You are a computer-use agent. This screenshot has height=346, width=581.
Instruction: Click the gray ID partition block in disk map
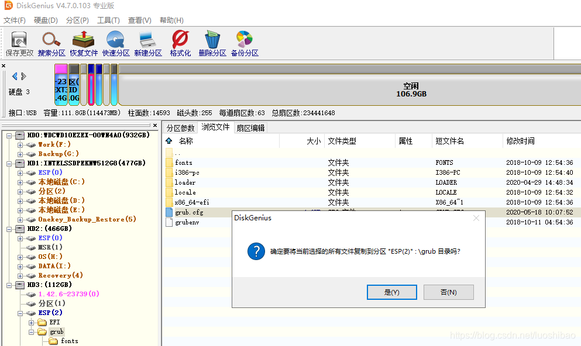tap(74, 84)
